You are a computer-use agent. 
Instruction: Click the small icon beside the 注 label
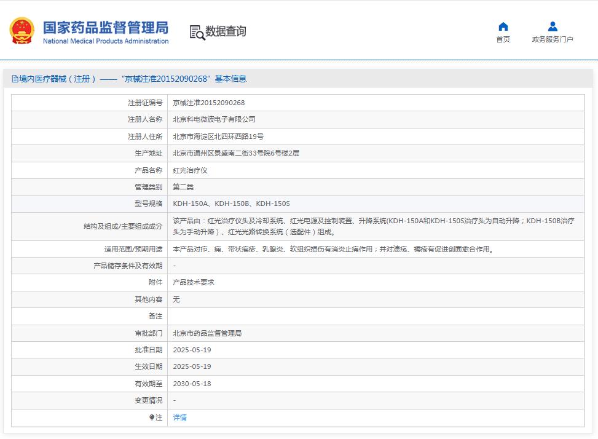tap(152, 417)
